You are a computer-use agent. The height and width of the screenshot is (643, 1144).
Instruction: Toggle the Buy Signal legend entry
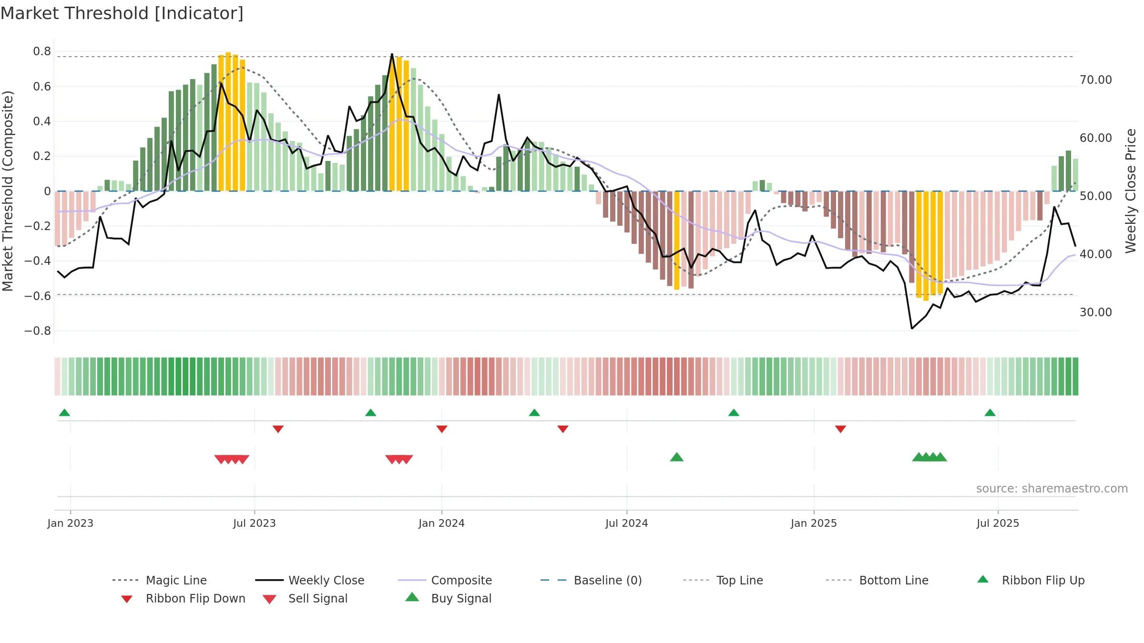(448, 598)
